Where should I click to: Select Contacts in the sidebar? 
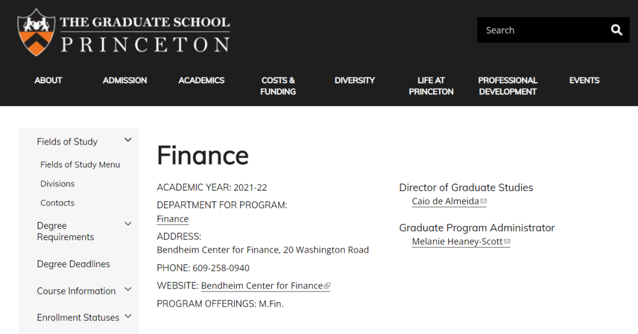click(x=57, y=203)
